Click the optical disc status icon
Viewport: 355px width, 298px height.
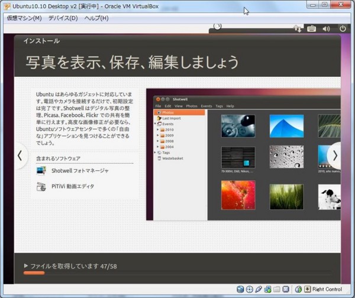point(249,289)
